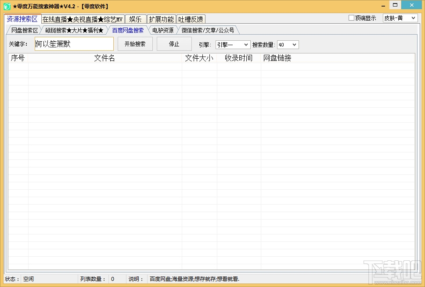Go to the 扩展功能 tab
The height and width of the screenshot is (287, 425).
[x=161, y=19]
